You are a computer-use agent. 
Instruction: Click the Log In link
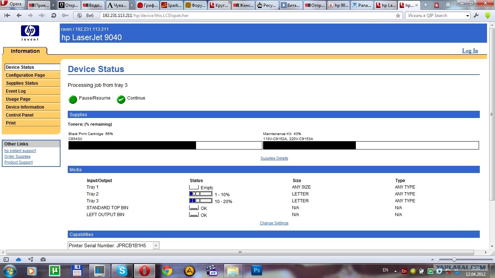point(470,51)
